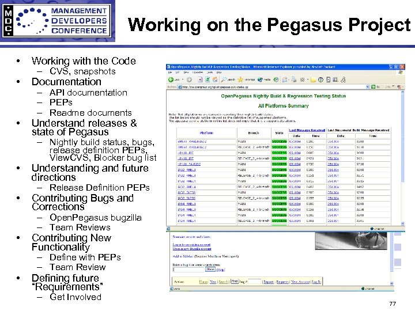Click the Address bar URL field

tap(273, 87)
